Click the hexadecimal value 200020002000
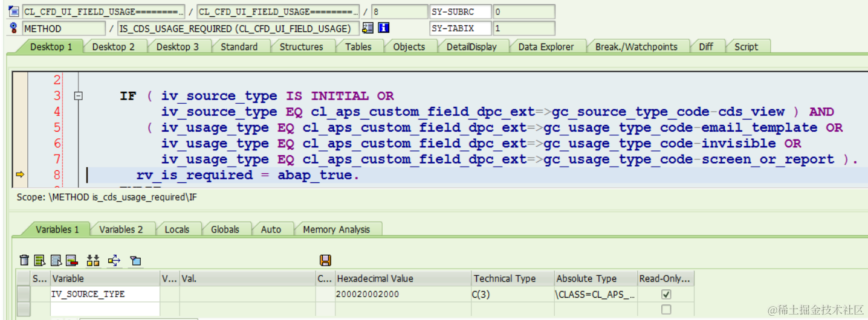This screenshot has width=868, height=320. (368, 294)
